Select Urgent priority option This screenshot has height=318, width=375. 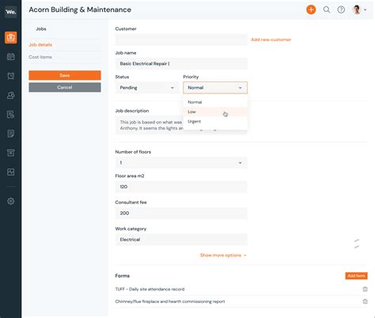tap(215, 122)
